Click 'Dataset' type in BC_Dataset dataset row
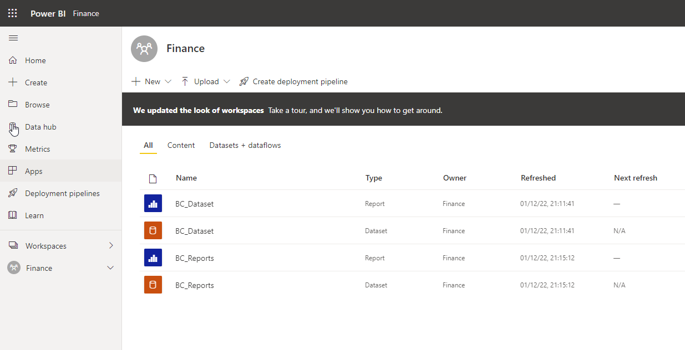 point(376,231)
